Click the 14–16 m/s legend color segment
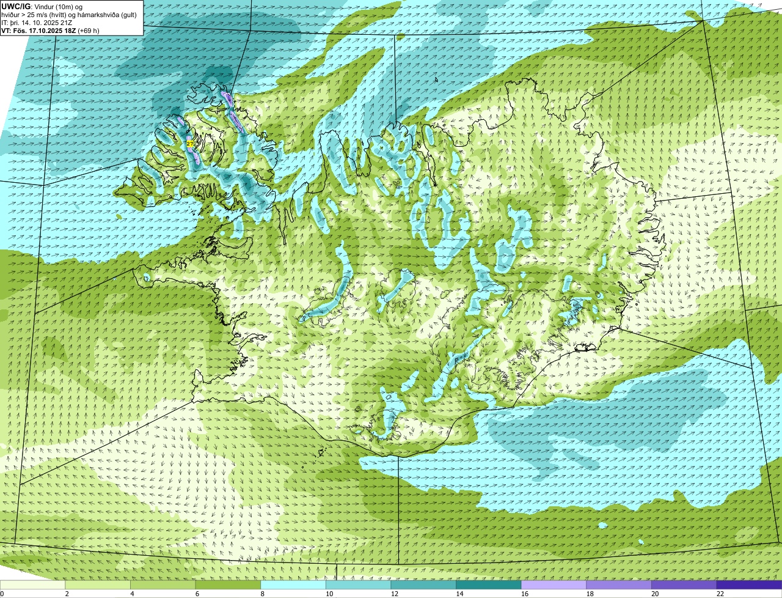The image size is (782, 598). coord(489,585)
